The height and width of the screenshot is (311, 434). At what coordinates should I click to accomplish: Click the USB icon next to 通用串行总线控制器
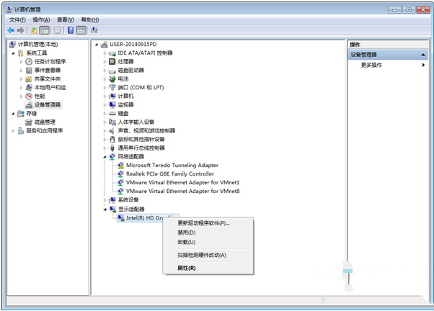coord(112,148)
